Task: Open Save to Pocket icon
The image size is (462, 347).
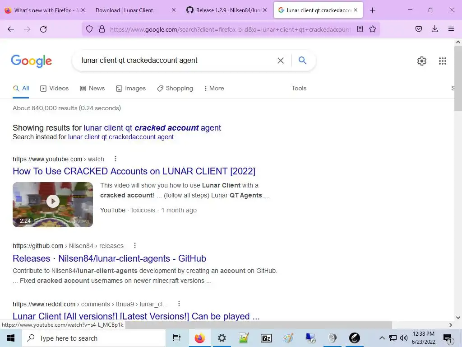Action: [x=419, y=29]
